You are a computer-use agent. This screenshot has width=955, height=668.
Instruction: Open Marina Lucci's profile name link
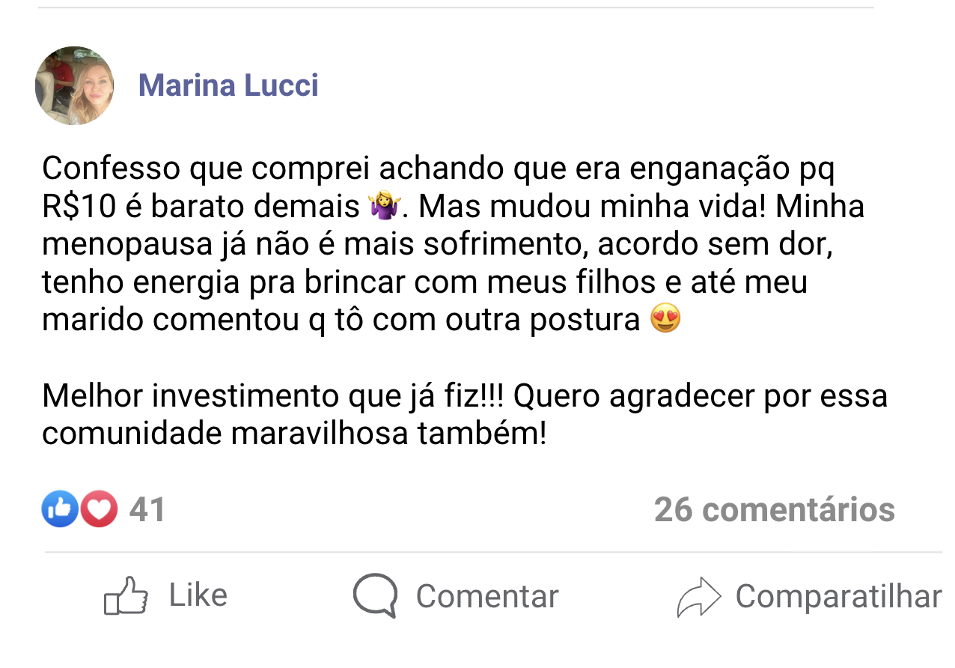click(x=228, y=85)
